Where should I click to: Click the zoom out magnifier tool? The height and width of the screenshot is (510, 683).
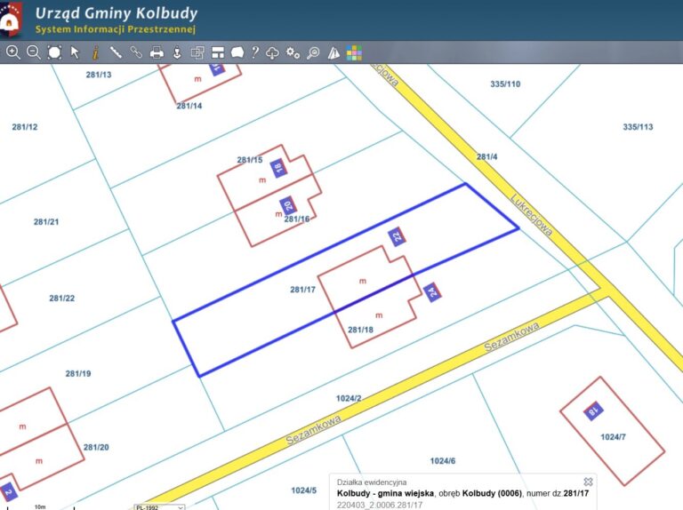(33, 52)
